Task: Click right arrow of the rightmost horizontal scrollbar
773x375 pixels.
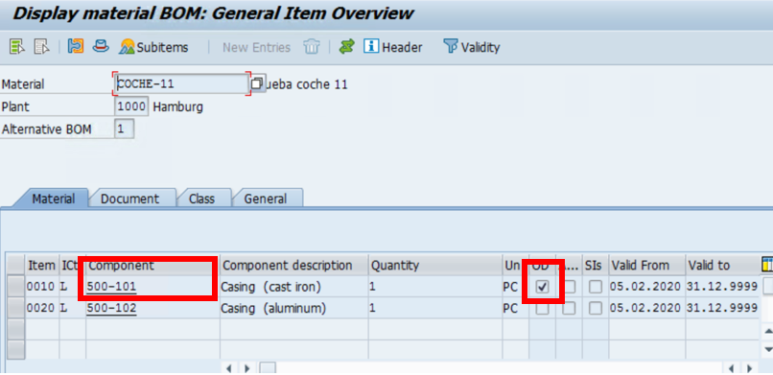Action: (749, 367)
